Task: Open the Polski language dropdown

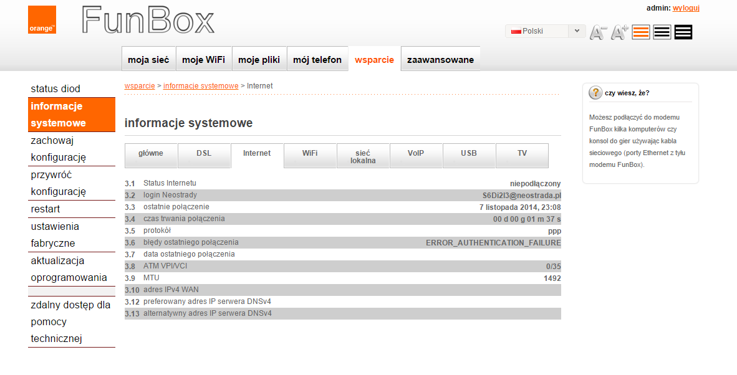Action: 545,31
